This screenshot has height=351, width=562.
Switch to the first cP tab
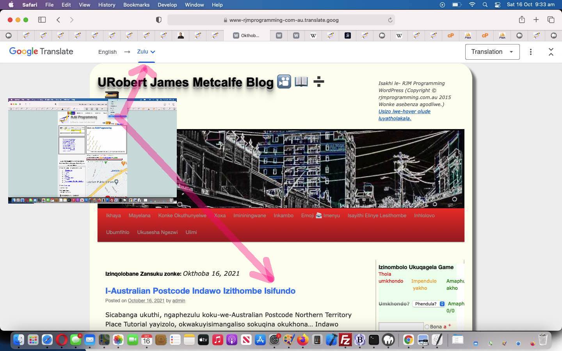(x=451, y=35)
